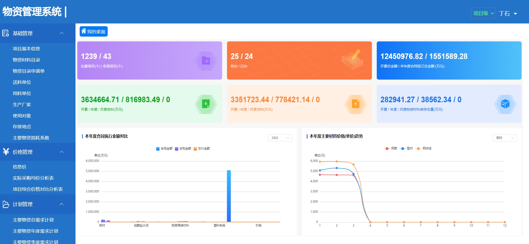This screenshot has height=244, width=529.
Task: Click the 282941.27 inventory card
Action: click(x=449, y=104)
